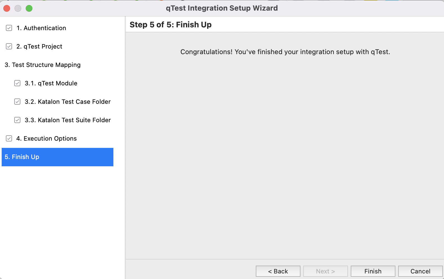Click the Finish button
Viewport: 444px width, 279px height.
373,271
